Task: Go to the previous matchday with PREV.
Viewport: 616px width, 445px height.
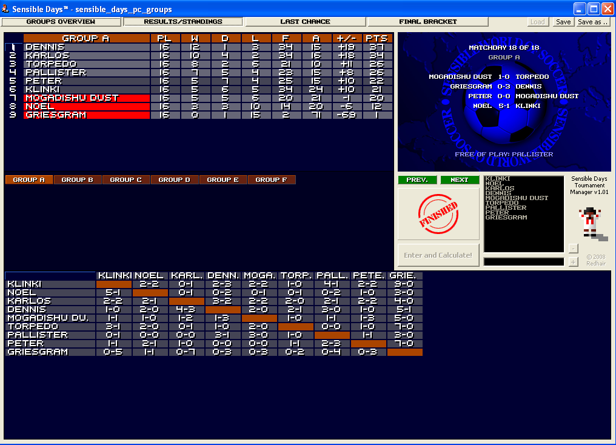Action: click(x=417, y=180)
